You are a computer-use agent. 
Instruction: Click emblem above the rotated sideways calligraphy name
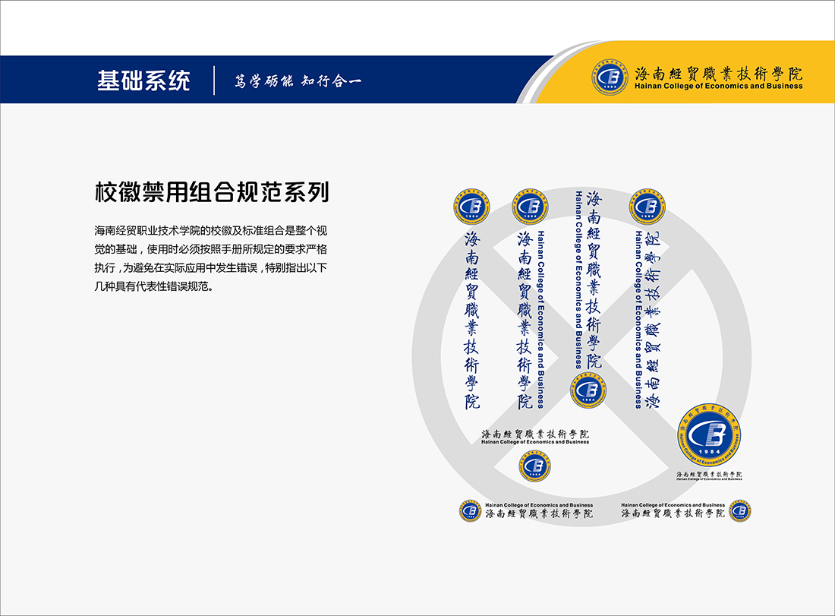point(649,207)
